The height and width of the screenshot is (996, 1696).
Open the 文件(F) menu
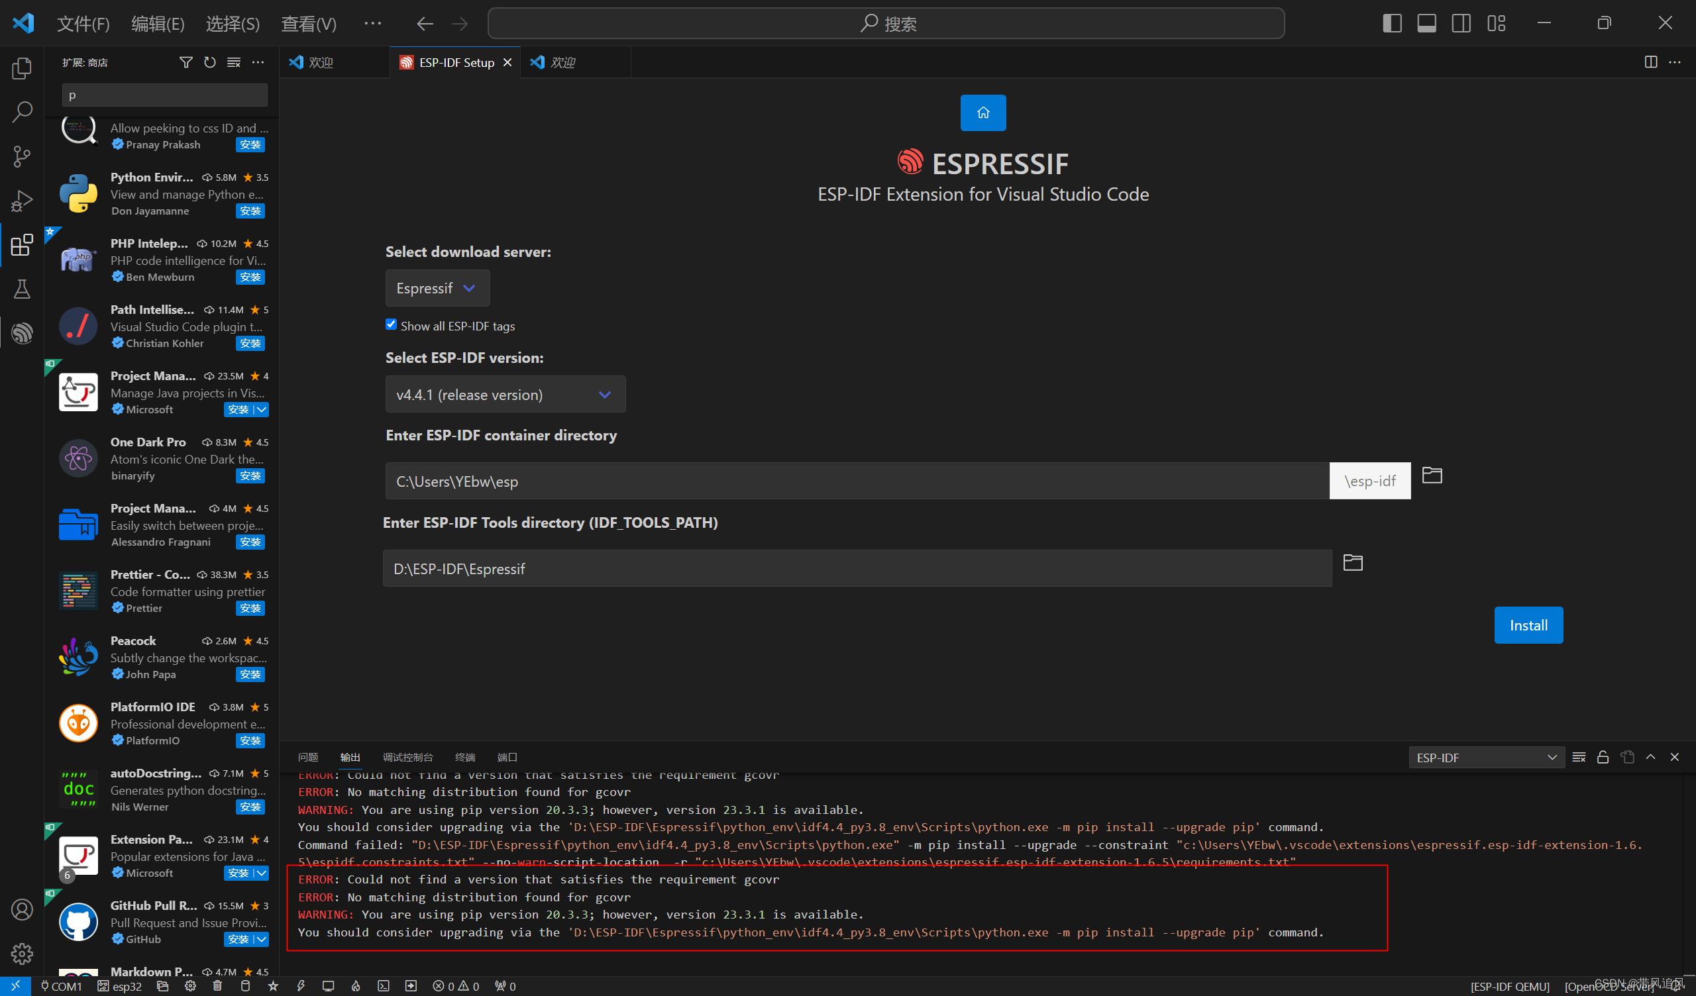tap(83, 24)
